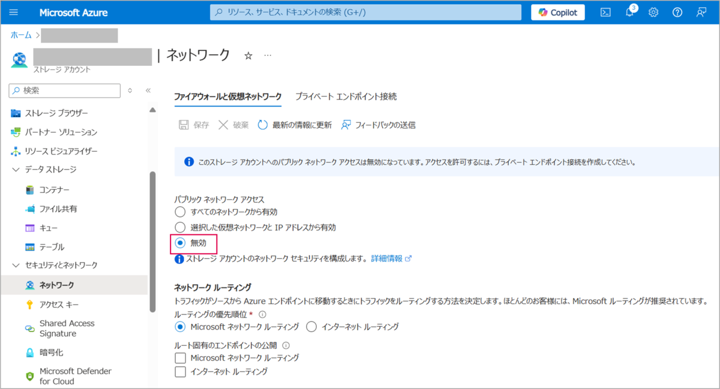Click the テーブル icon
The image size is (720, 389).
tap(30, 247)
